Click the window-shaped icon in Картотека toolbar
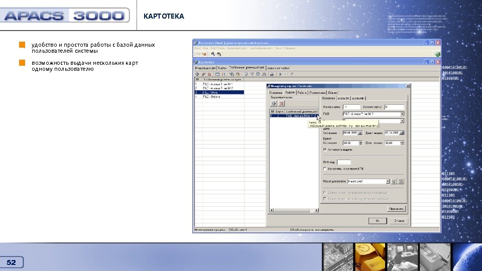This screenshot has height=271, width=482. [x=217, y=74]
